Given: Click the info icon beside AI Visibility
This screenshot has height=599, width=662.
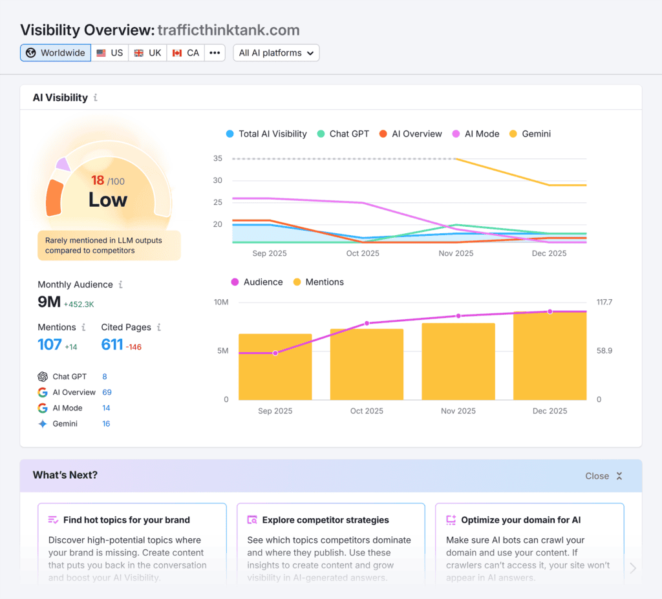Looking at the screenshot, I should pyautogui.click(x=96, y=98).
